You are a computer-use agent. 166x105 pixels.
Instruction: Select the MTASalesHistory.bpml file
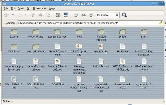pos(144,65)
